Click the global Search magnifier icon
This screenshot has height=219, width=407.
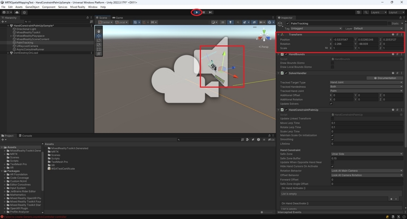(366, 12)
